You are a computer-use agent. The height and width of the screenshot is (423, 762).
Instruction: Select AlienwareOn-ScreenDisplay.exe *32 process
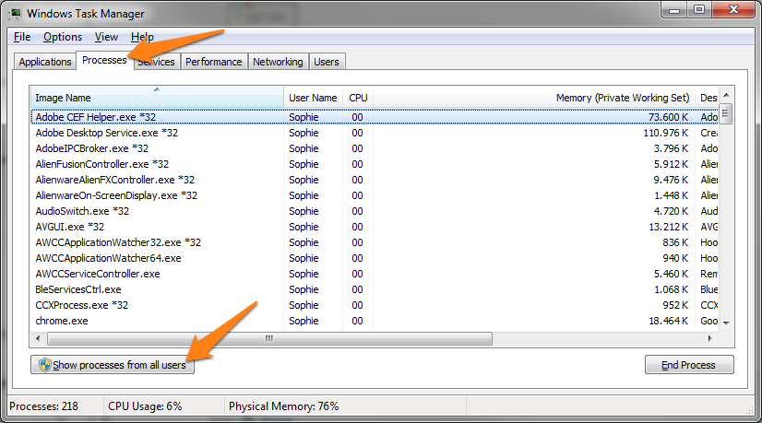click(375, 195)
